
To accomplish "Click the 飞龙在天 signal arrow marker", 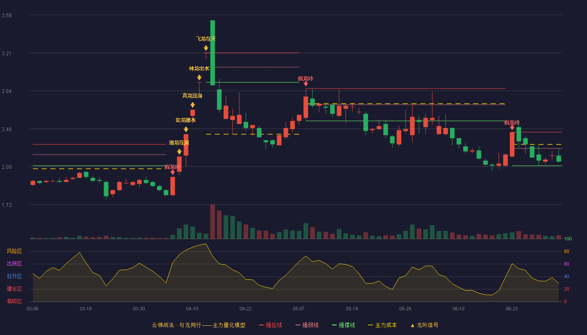I will coord(206,48).
